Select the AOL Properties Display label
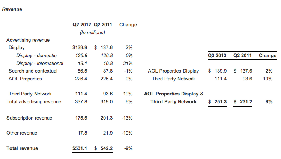Viewport: 281px width, 159px height. 174,71
